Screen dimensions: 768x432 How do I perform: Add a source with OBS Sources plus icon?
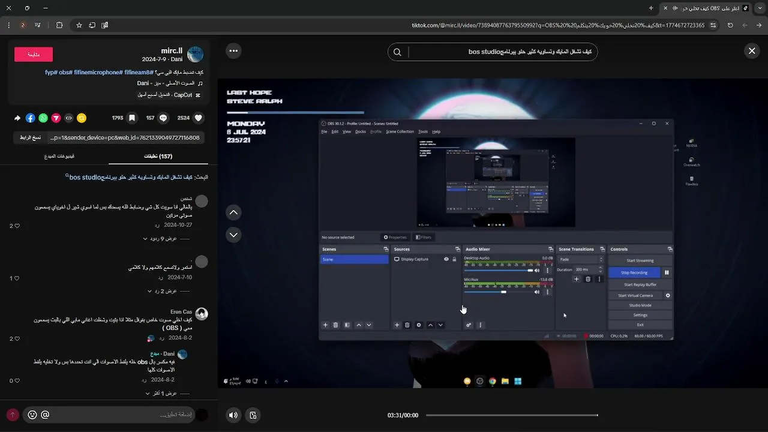397,325
